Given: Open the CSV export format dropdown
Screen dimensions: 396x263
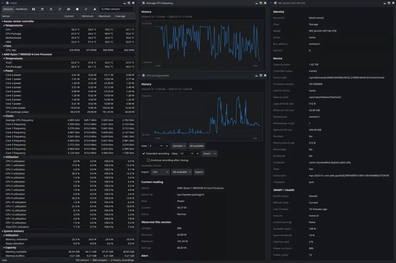Looking at the screenshot, I should [160, 172].
